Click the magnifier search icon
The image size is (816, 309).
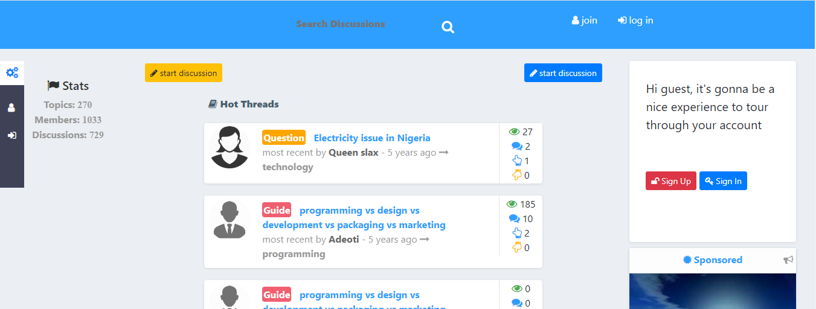click(x=448, y=27)
